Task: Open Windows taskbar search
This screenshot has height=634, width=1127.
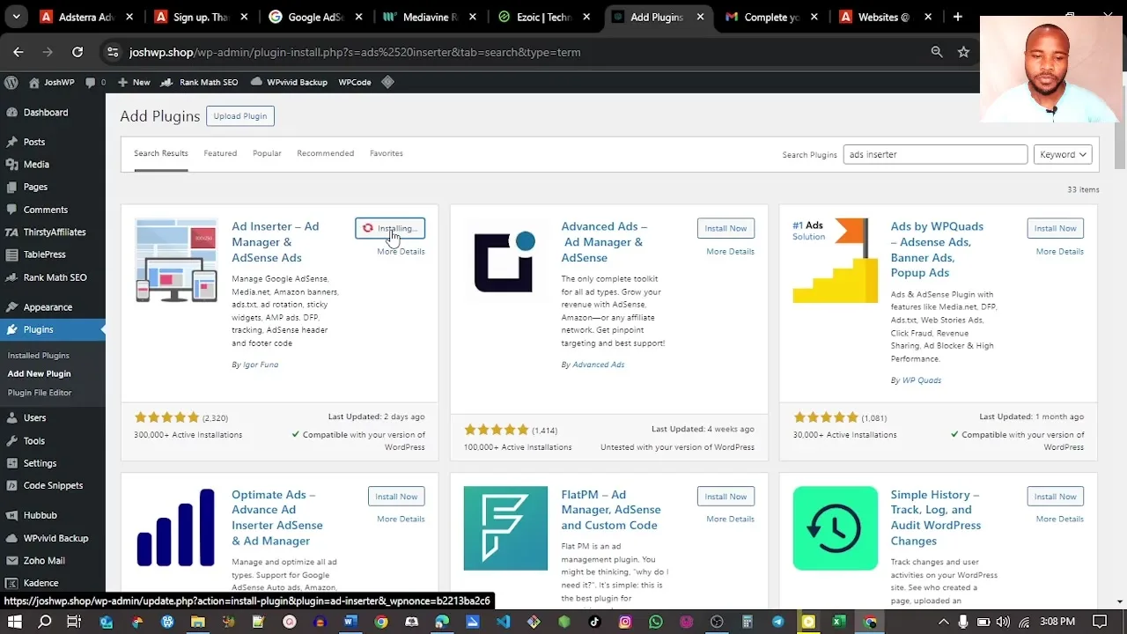Action: coord(45,622)
